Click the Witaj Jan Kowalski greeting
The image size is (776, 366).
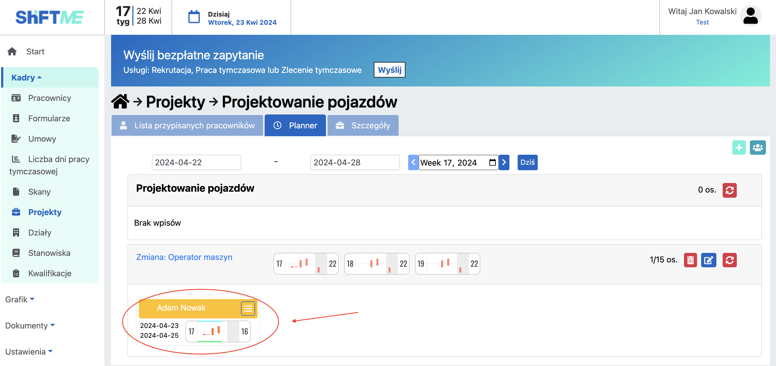point(702,11)
